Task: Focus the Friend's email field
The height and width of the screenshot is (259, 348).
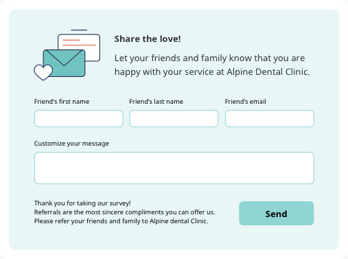Action: 270,118
